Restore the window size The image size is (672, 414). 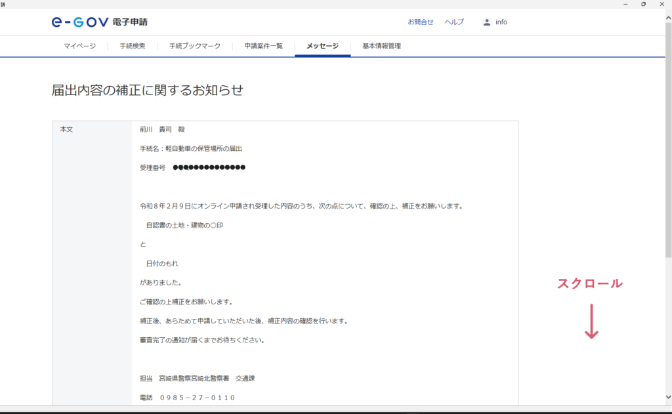click(643, 4)
